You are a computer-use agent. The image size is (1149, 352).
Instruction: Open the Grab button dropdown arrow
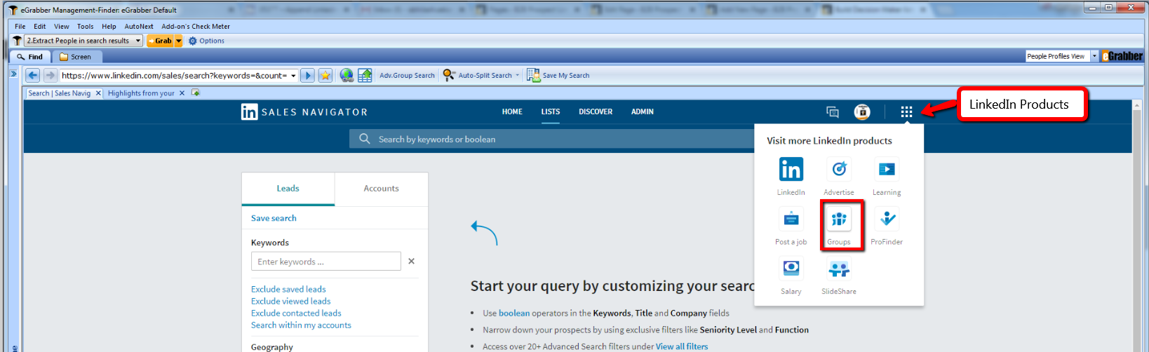click(178, 41)
